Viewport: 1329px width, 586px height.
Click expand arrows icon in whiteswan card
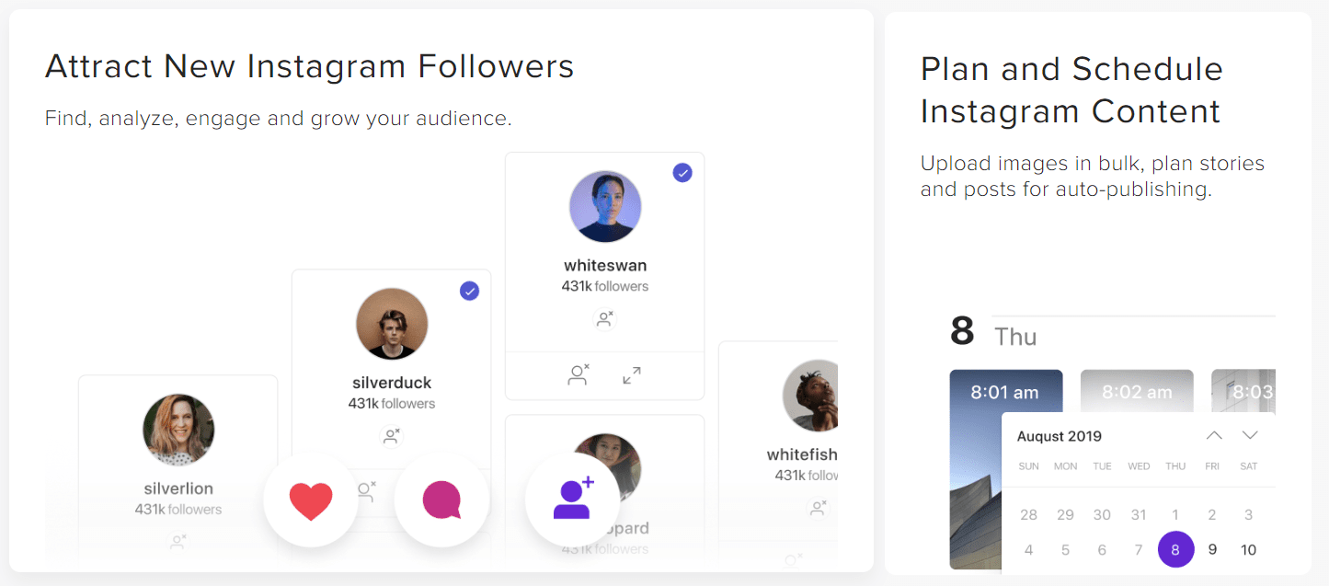(x=632, y=375)
